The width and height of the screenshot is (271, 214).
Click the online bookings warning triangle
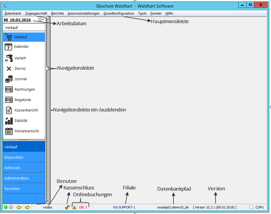(x=74, y=207)
